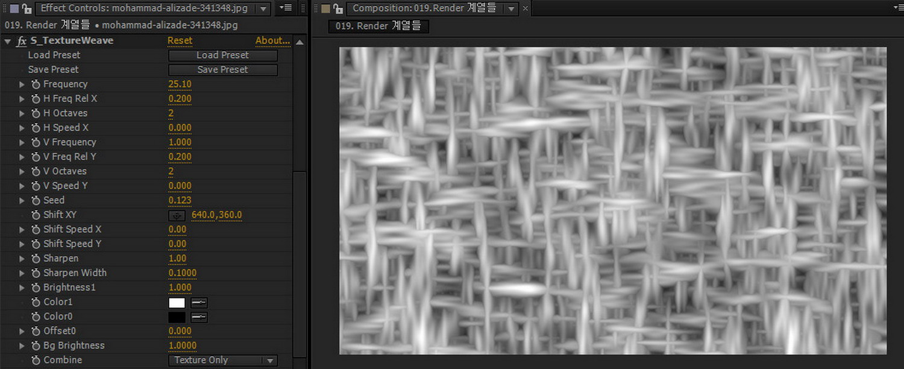Open the Composition panel menu icon
904x369 pixels.
pyautogui.click(x=899, y=8)
